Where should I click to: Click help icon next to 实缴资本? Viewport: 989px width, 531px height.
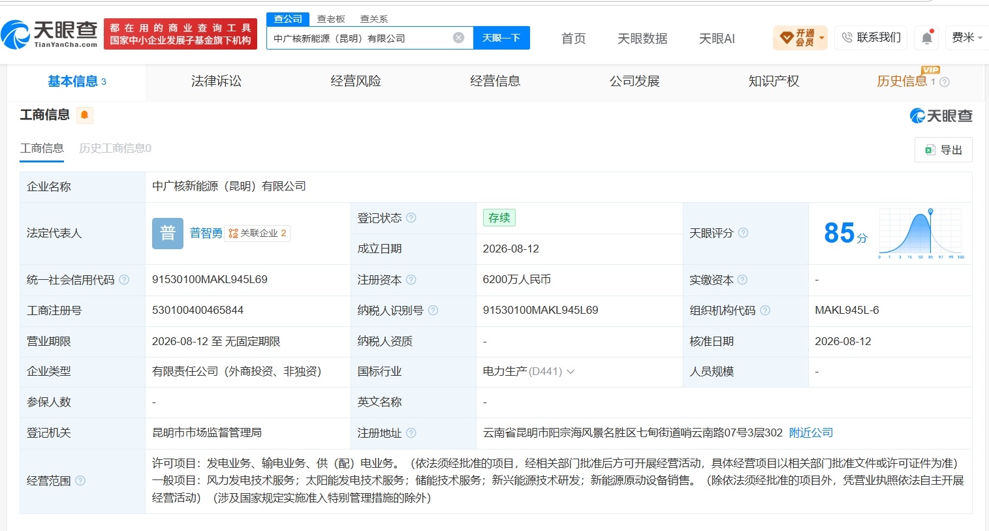(742, 280)
